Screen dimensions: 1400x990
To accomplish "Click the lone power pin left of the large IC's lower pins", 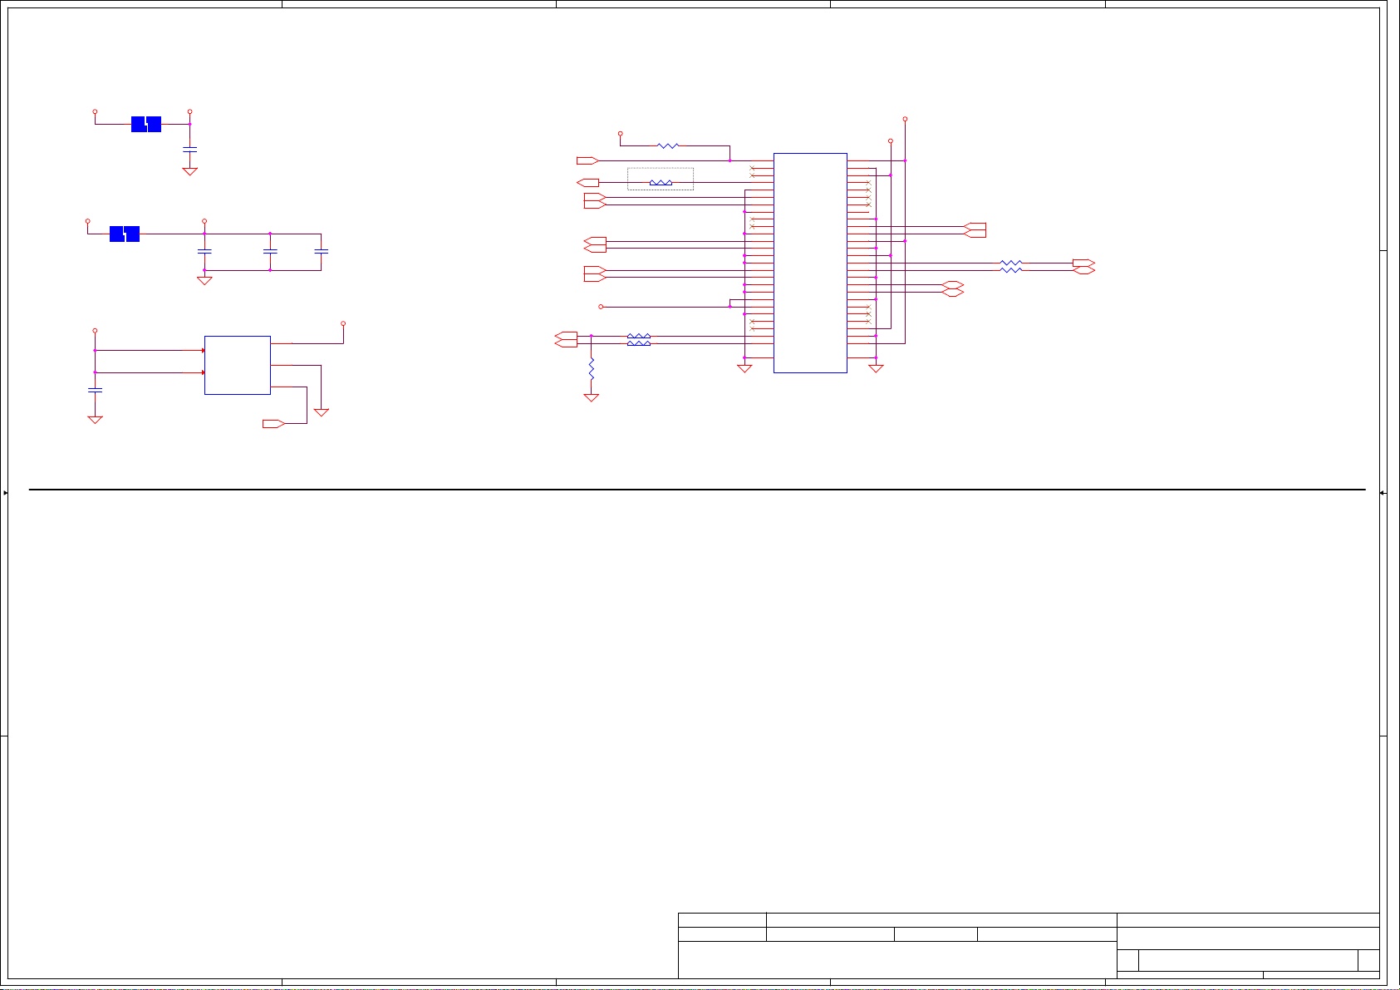I will click(x=600, y=307).
